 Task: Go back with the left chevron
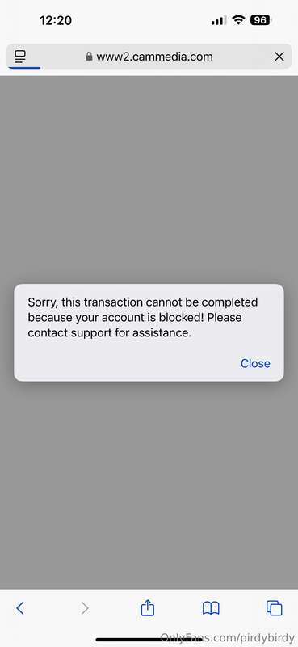tap(19, 608)
